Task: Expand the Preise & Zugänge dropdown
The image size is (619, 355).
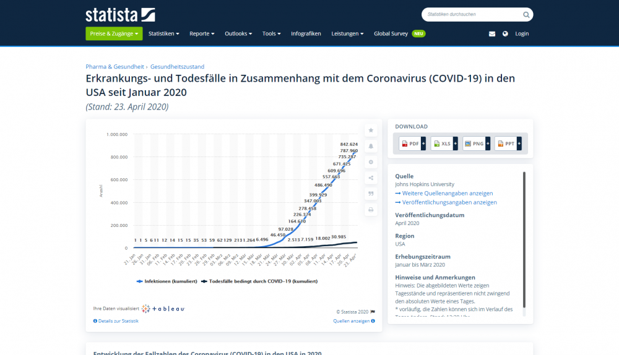Action: click(x=114, y=34)
